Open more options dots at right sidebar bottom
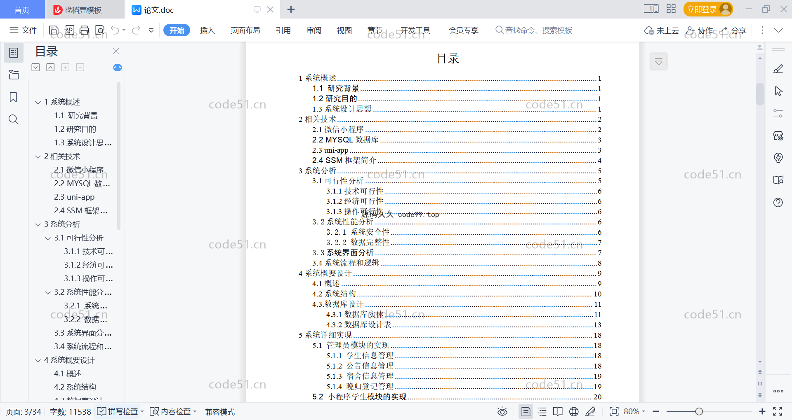 click(x=778, y=391)
